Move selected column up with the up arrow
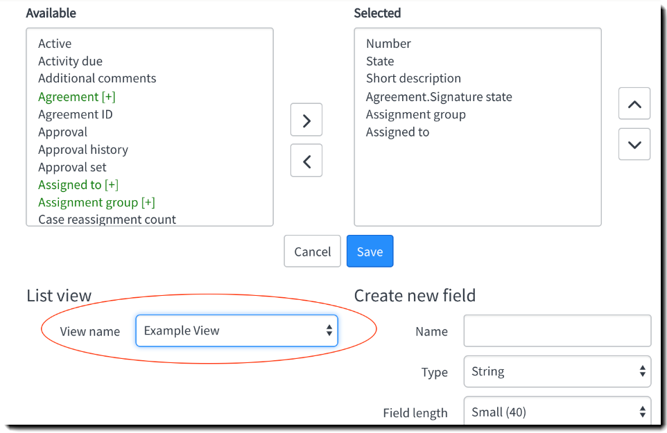This screenshot has height=433, width=667. (x=634, y=104)
